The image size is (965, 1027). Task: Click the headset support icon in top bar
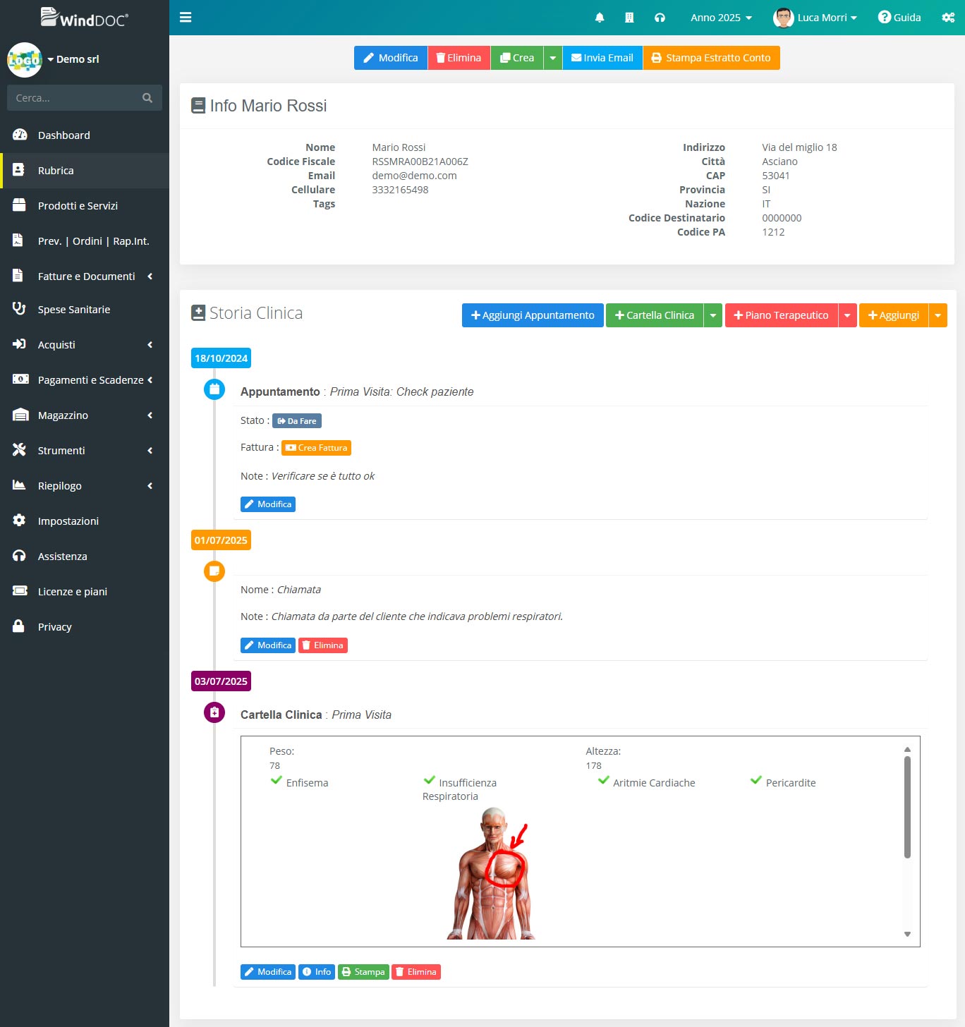pos(660,18)
